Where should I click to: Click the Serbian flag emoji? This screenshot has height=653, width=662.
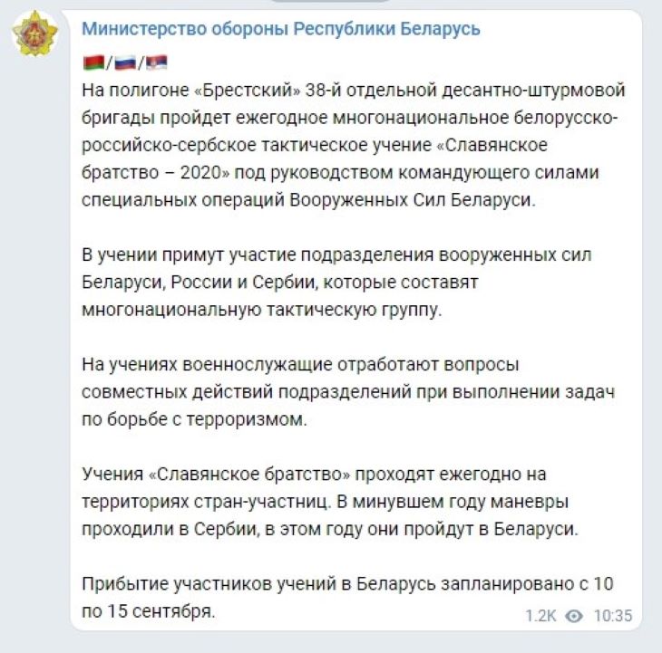pos(156,62)
